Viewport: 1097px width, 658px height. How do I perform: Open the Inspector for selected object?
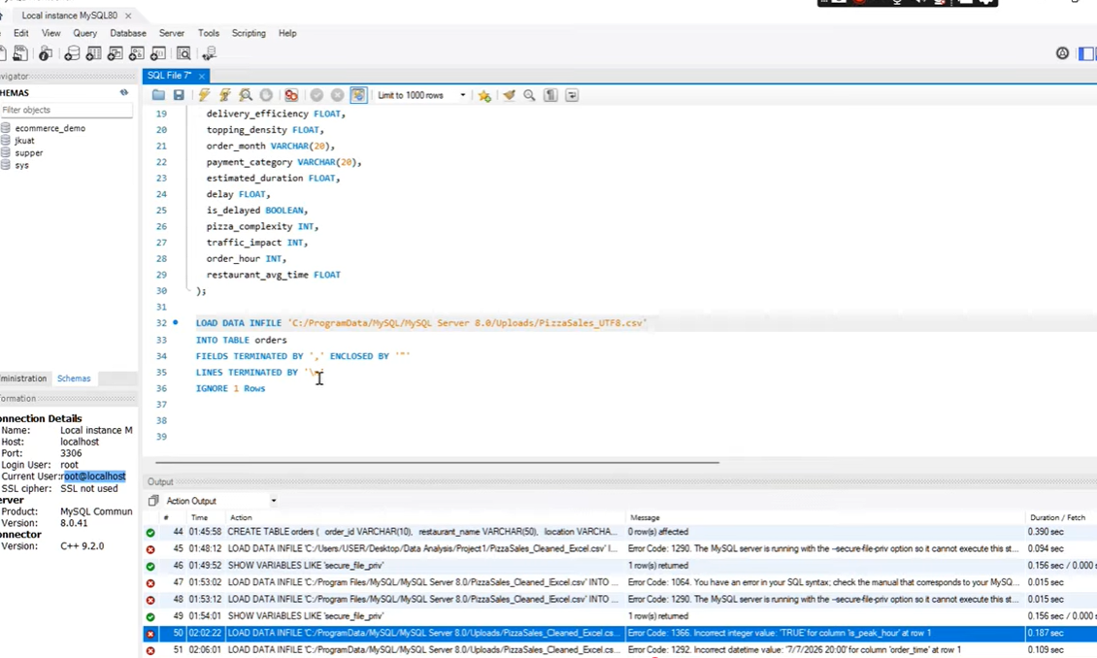click(46, 53)
